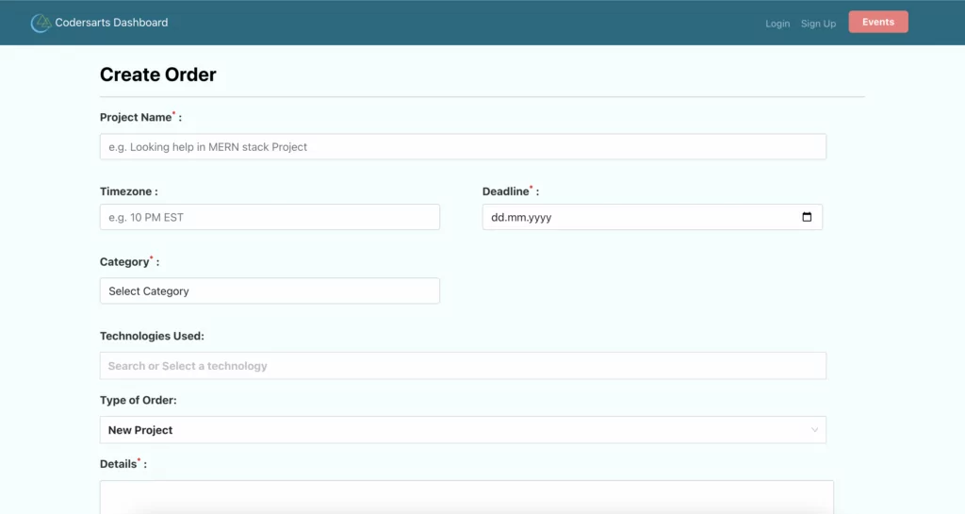This screenshot has height=514, width=965.
Task: Expand the Type of Order dropdown
Action: pyautogui.click(x=463, y=430)
